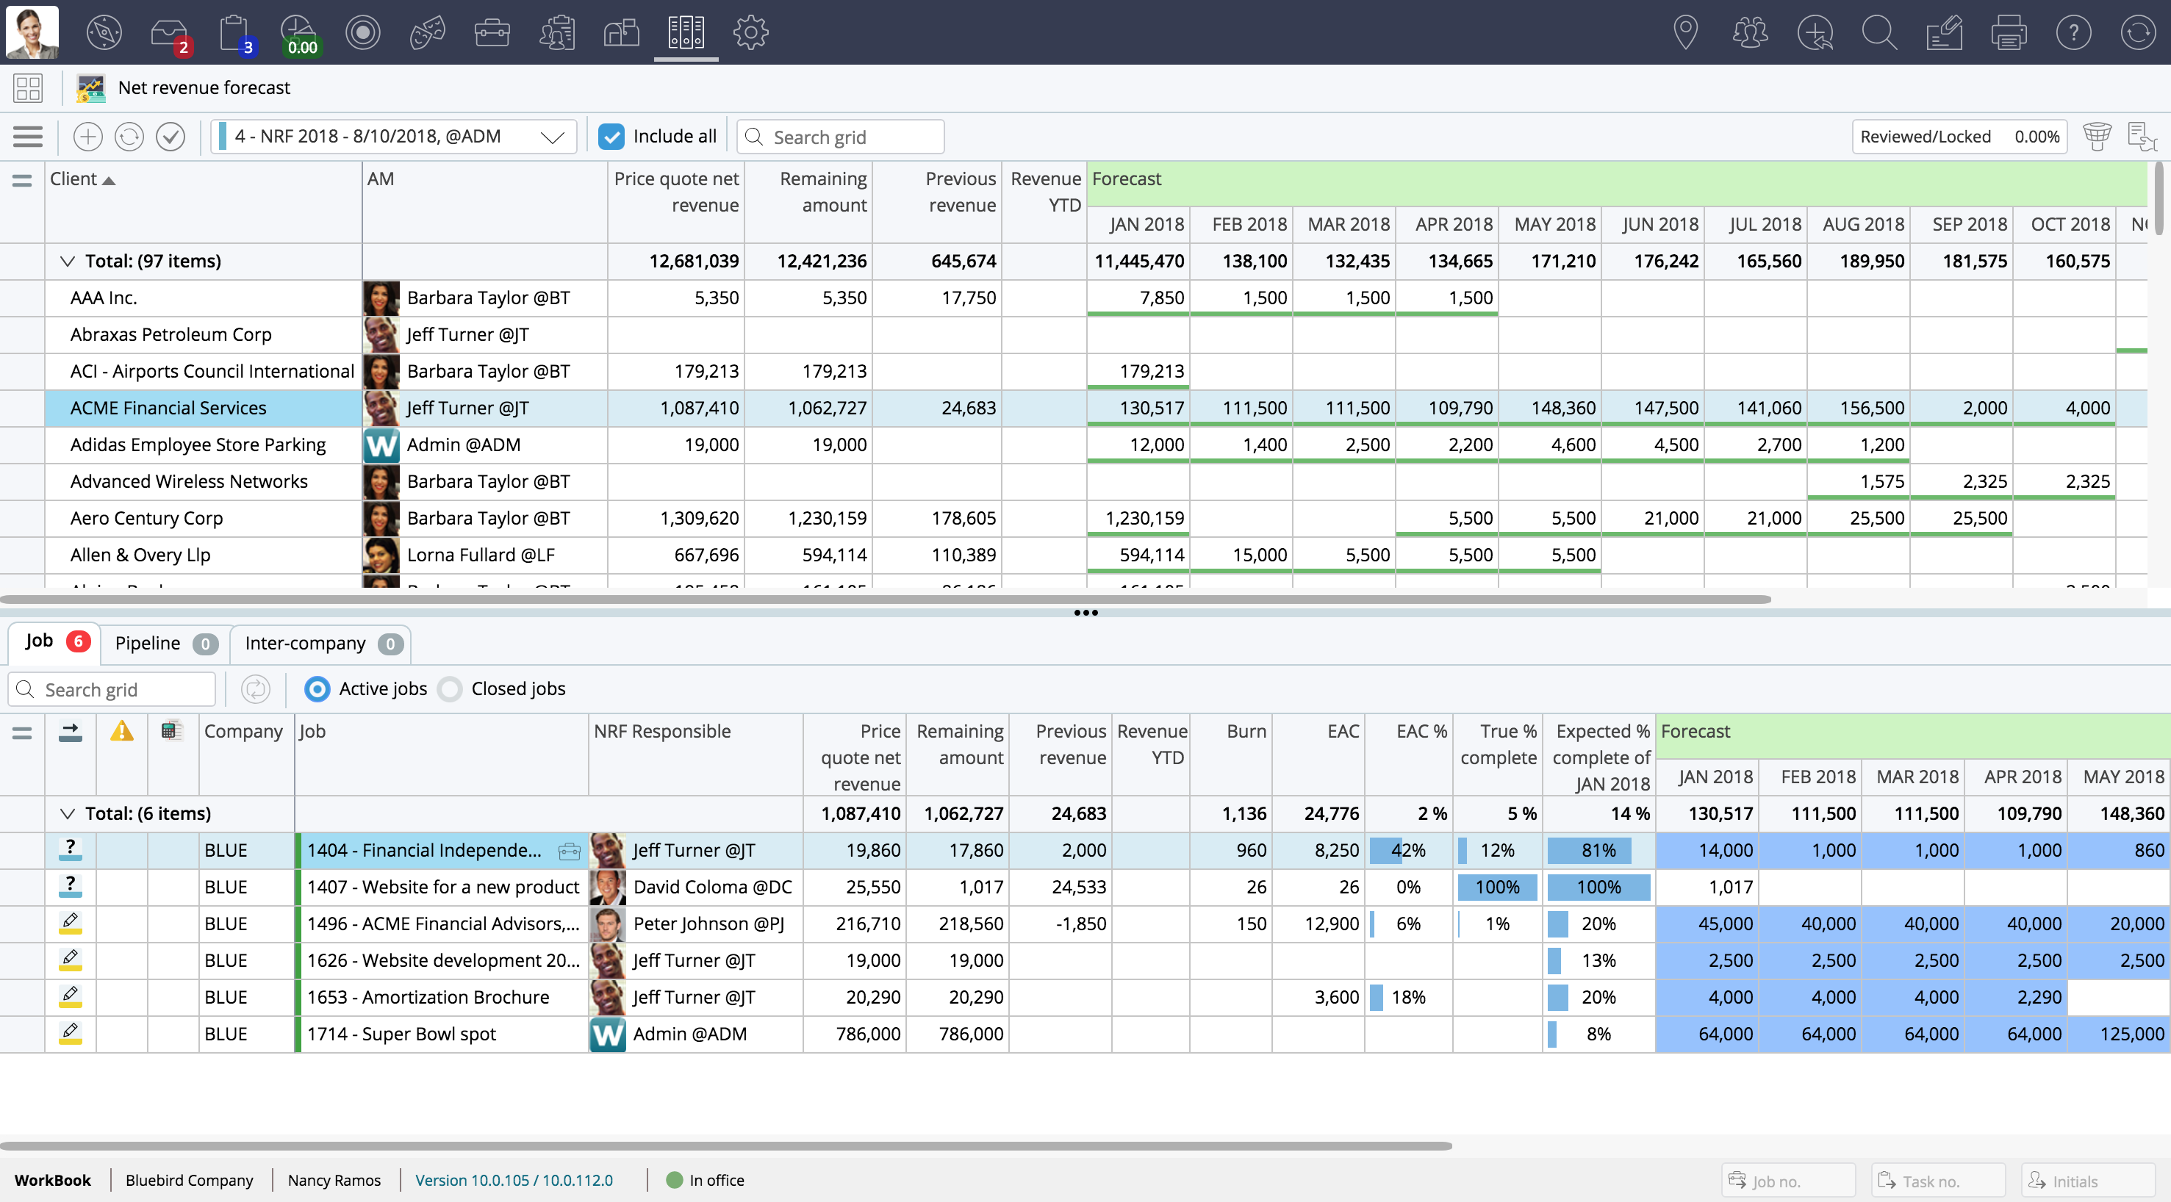Toggle the Include all checkbox
Image resolution: width=2171 pixels, height=1202 pixels.
[611, 137]
